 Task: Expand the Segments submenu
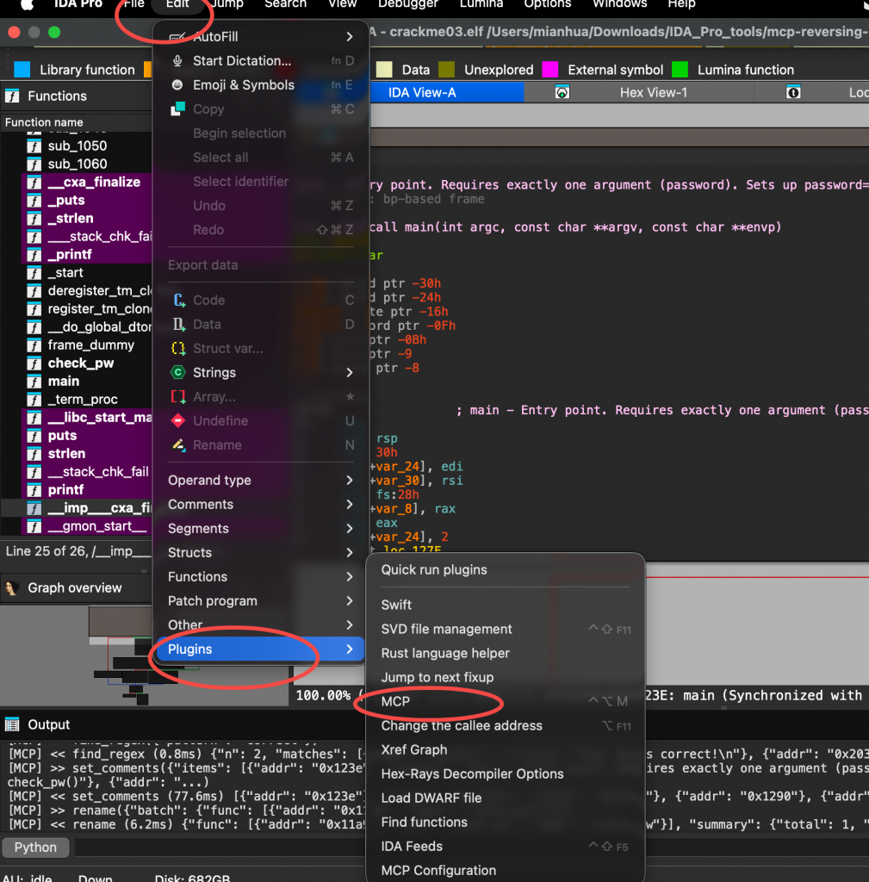[261, 529]
